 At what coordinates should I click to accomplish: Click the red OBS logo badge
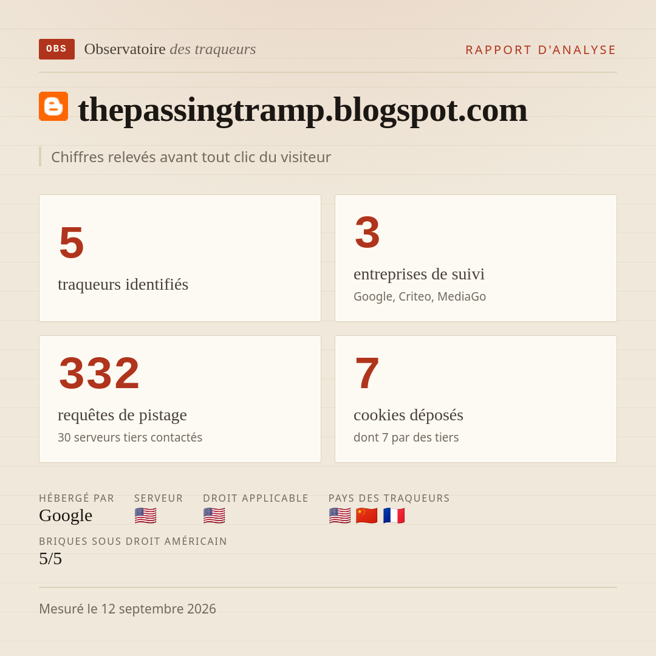(x=57, y=49)
